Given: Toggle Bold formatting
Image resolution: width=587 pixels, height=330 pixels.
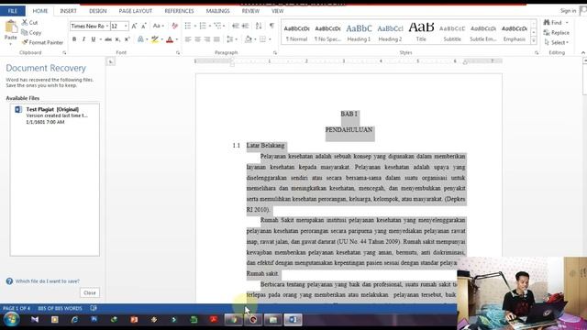Looking at the screenshot, I should pyautogui.click(x=74, y=39).
